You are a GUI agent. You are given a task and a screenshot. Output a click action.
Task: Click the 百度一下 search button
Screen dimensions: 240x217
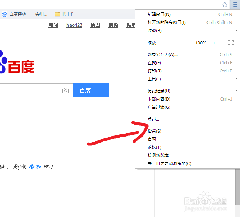click(x=91, y=90)
